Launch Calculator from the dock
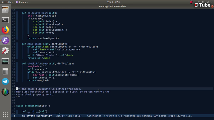 coord(5,71)
